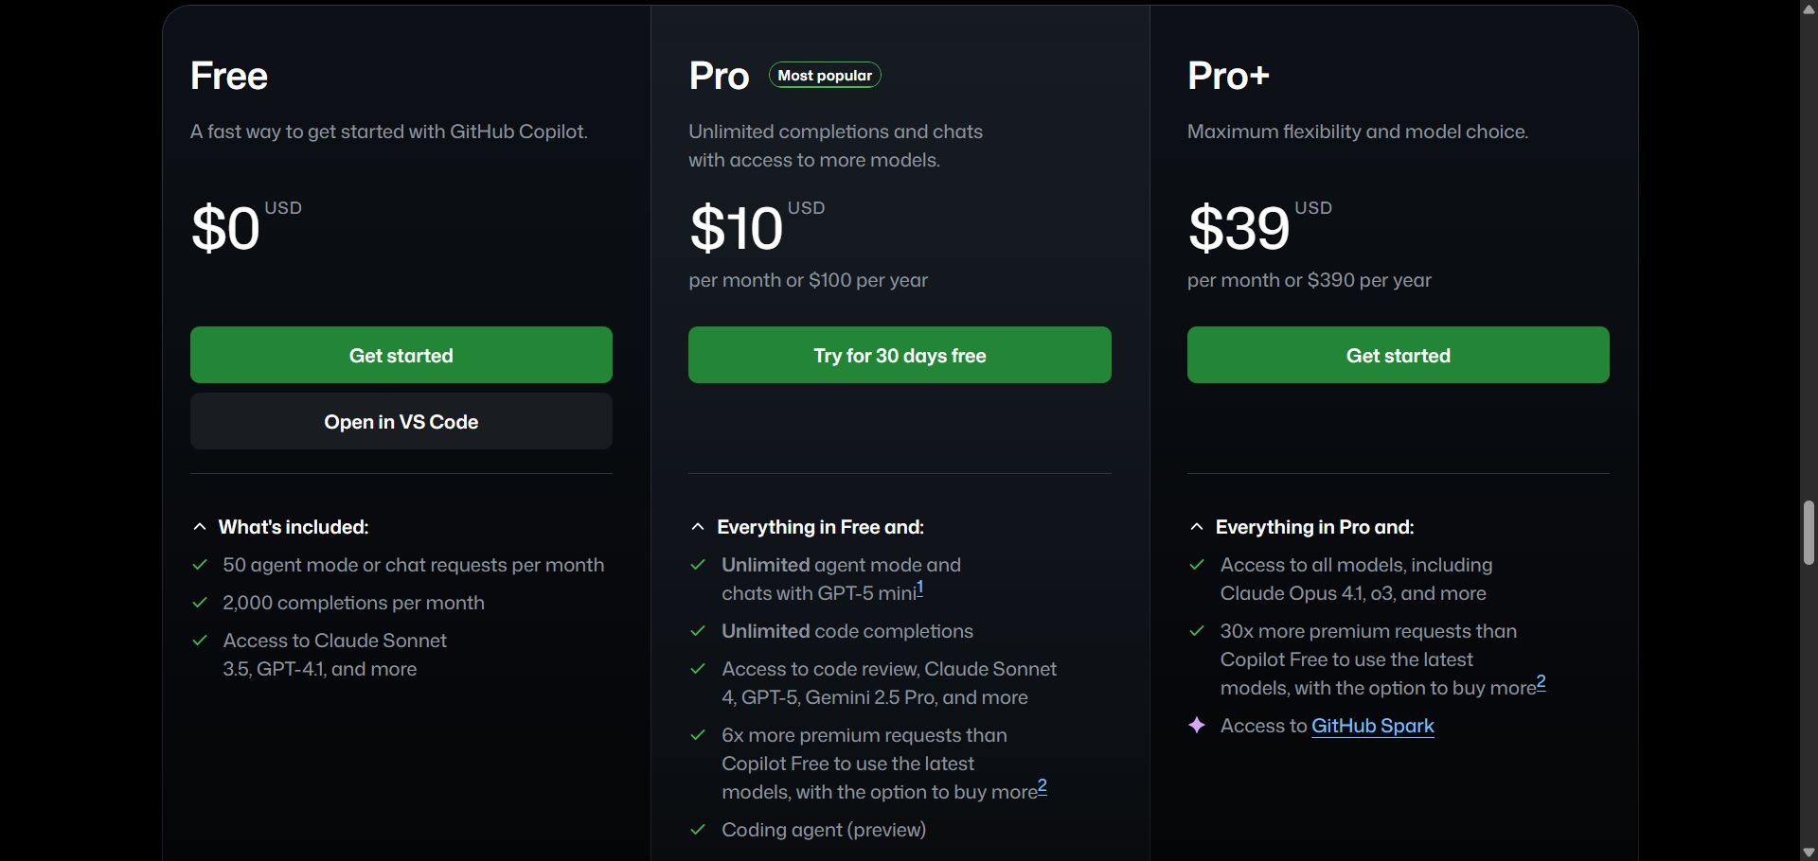
Task: Collapse the What's included section
Action: tap(200, 527)
